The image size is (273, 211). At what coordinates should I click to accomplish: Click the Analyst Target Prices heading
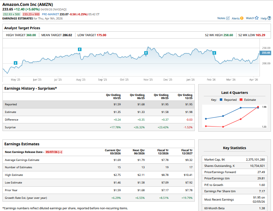point(22,28)
